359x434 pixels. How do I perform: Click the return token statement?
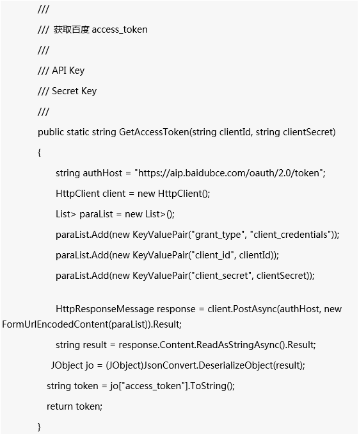(x=75, y=406)
